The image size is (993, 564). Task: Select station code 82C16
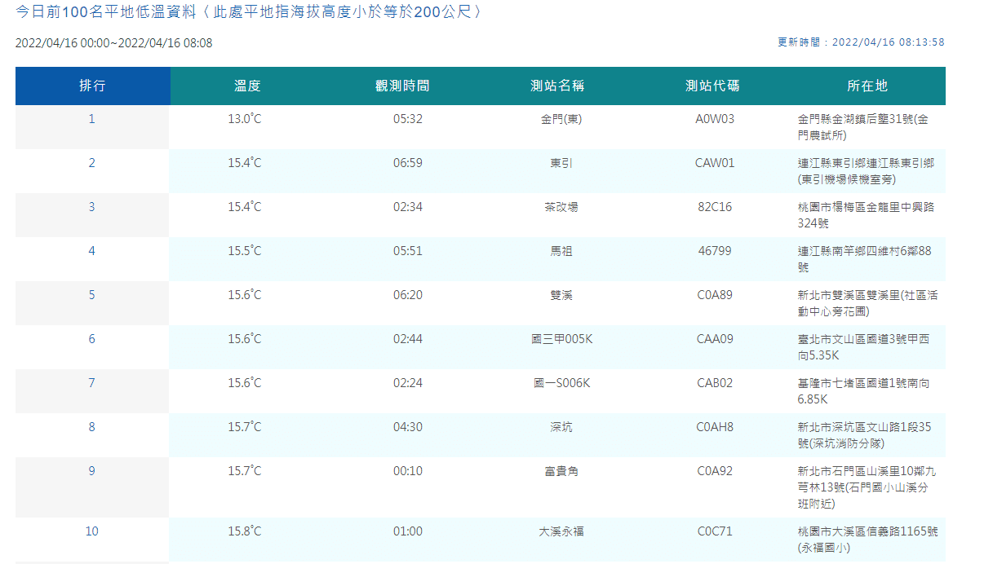click(715, 206)
